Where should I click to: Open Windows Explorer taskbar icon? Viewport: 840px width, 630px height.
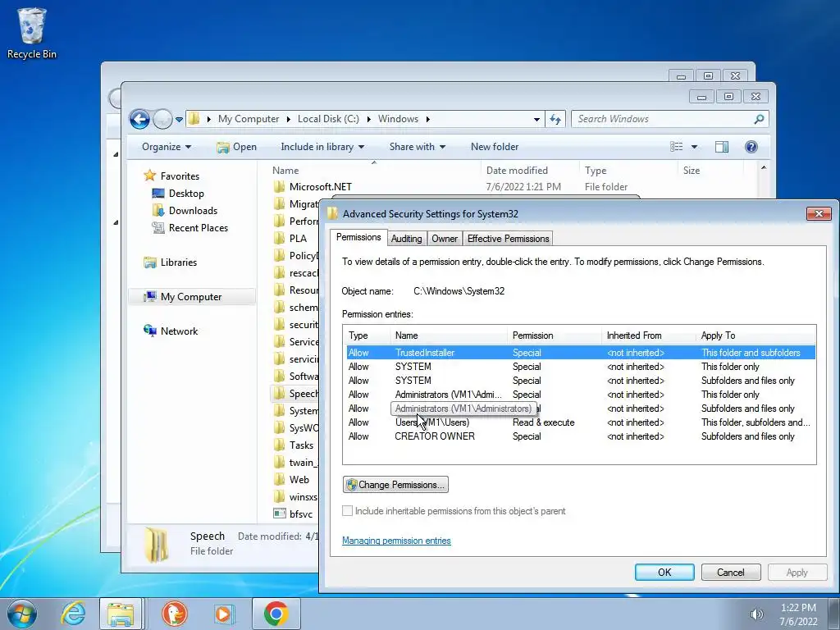[121, 614]
